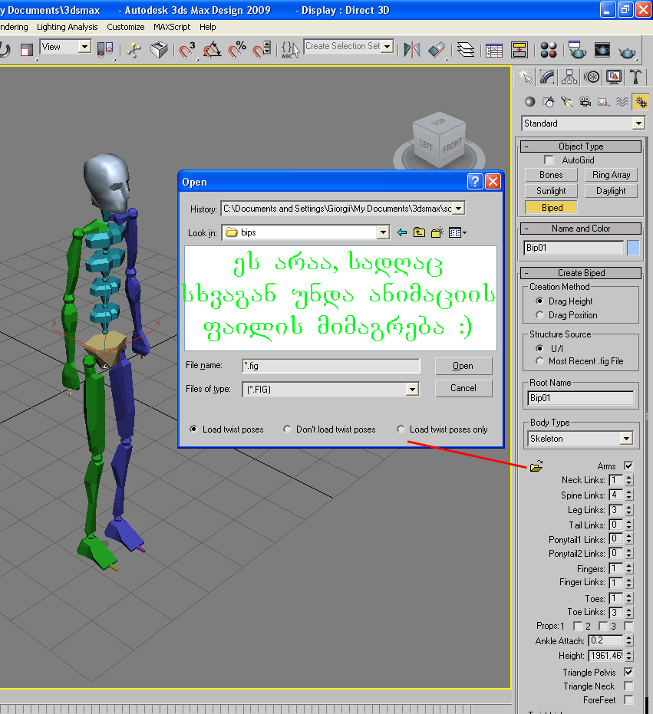This screenshot has height=714, width=653.
Task: Enable the AutoGrid checkbox
Action: (549, 160)
